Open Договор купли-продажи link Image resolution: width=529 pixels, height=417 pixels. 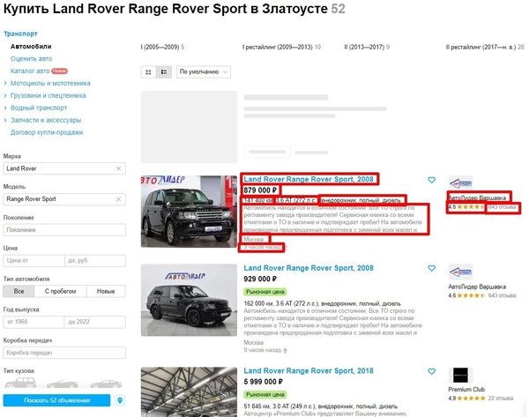(47, 132)
